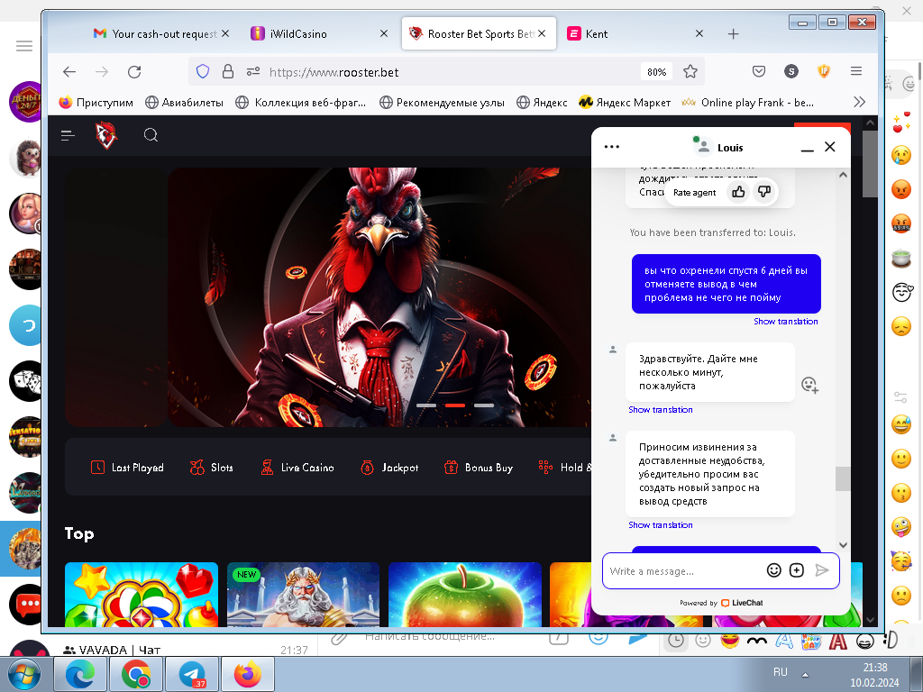Image resolution: width=923 pixels, height=692 pixels.
Task: Close the Rooster Bet tab
Action: pos(542,33)
